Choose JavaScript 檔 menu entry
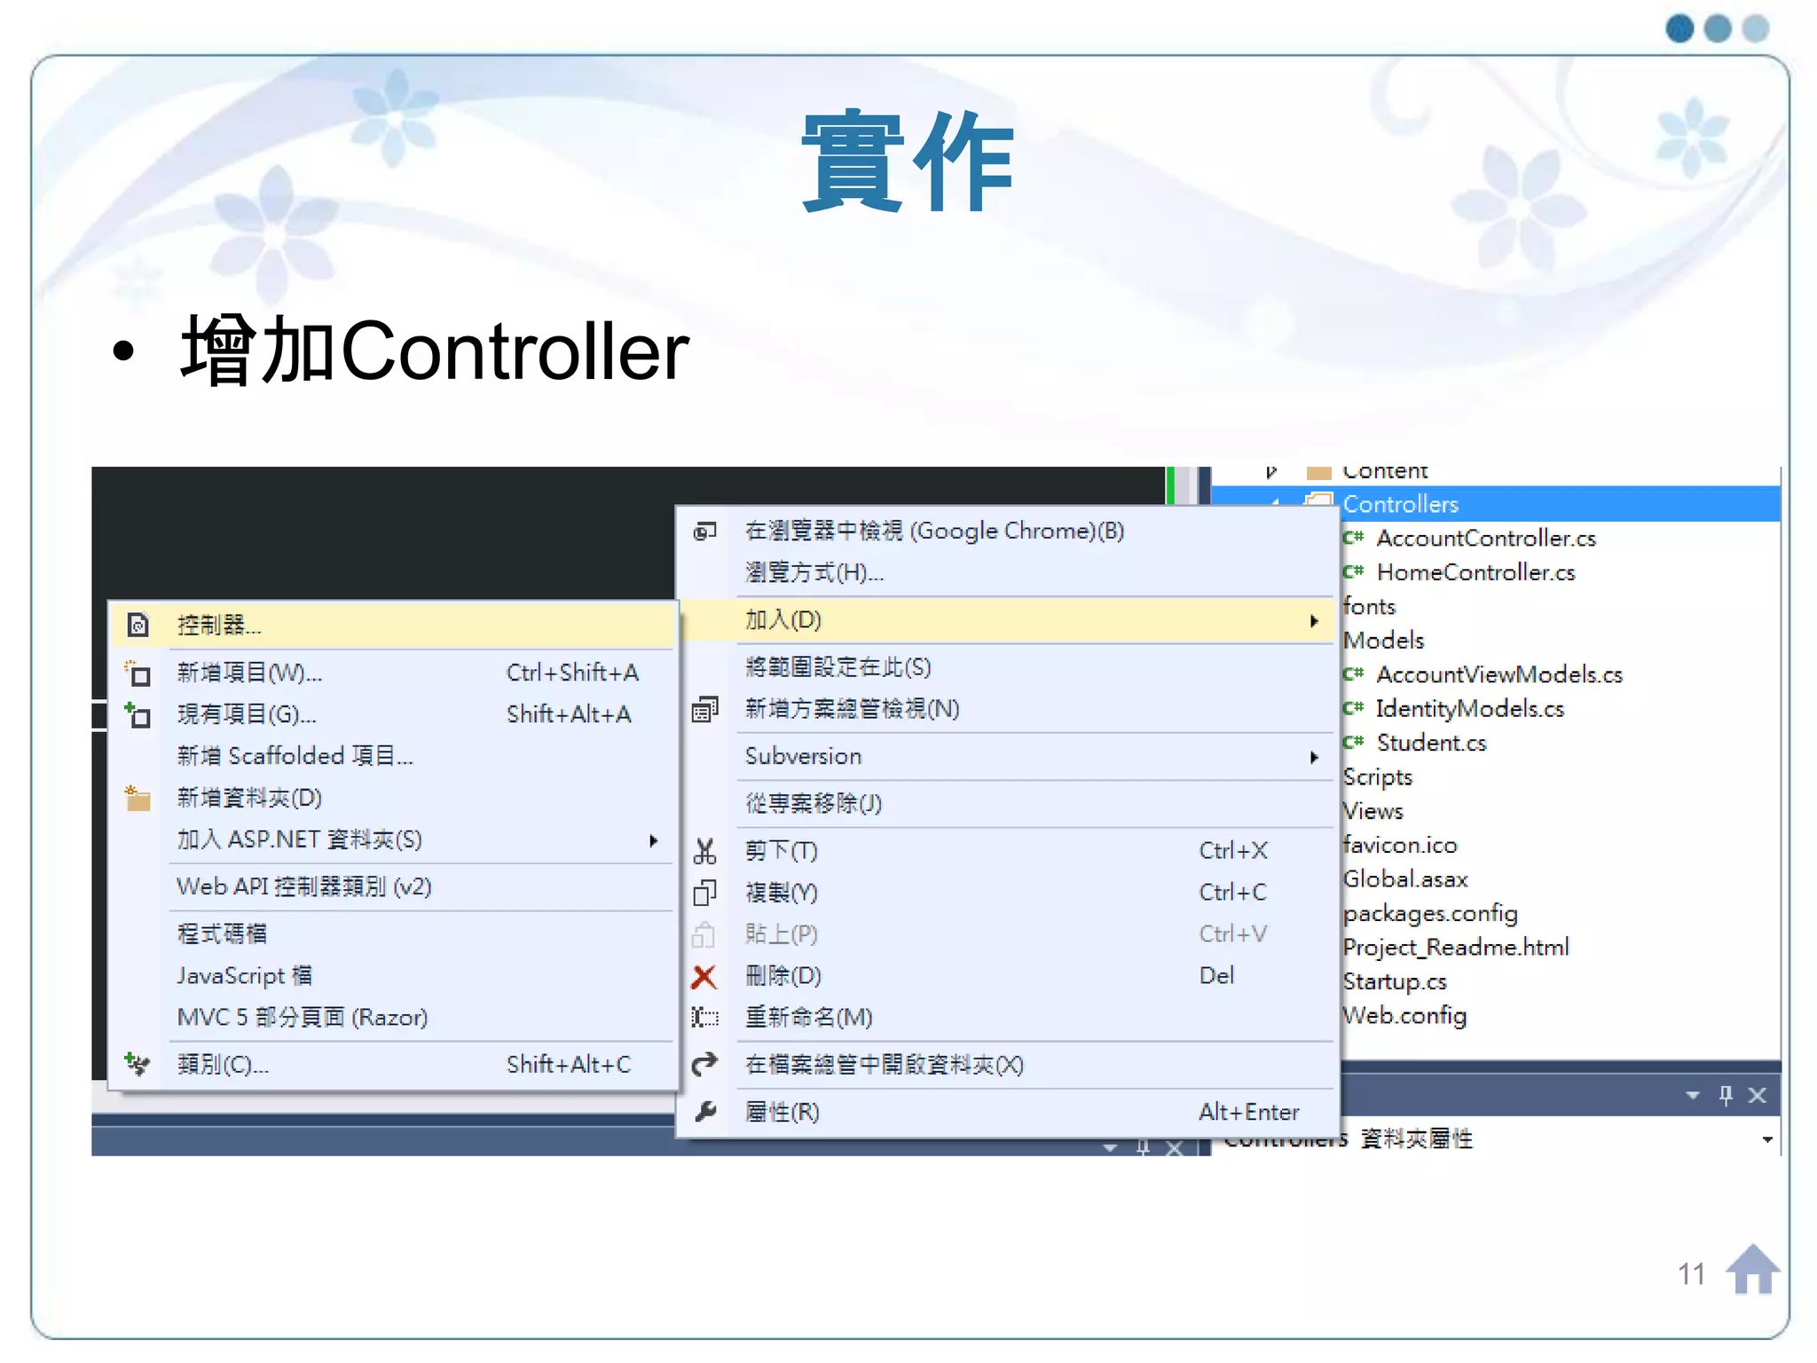 [393, 975]
